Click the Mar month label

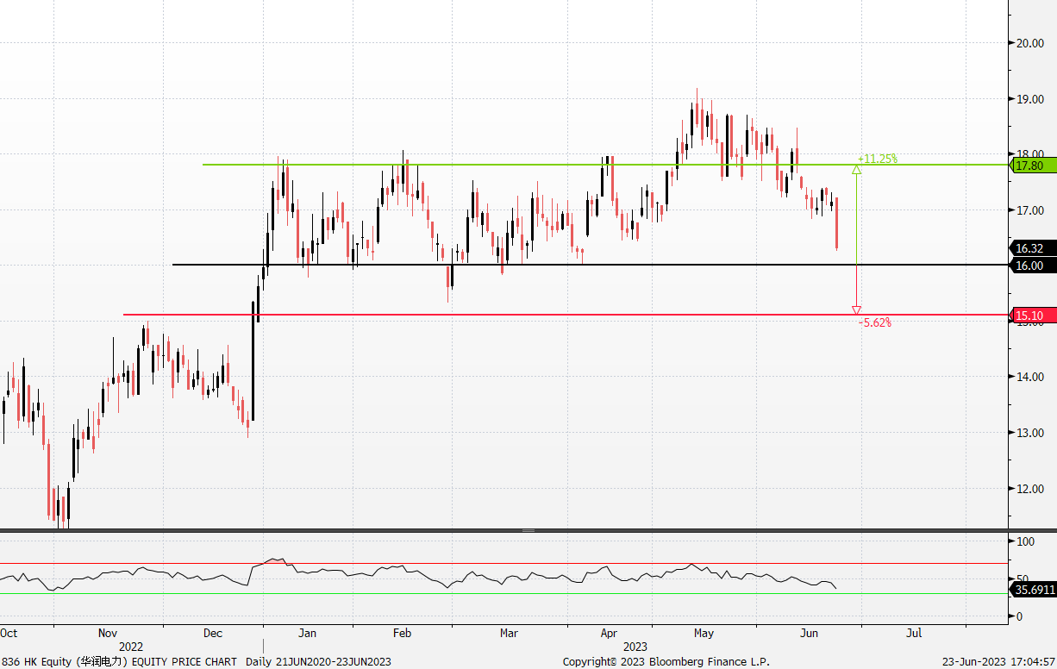[x=509, y=633]
